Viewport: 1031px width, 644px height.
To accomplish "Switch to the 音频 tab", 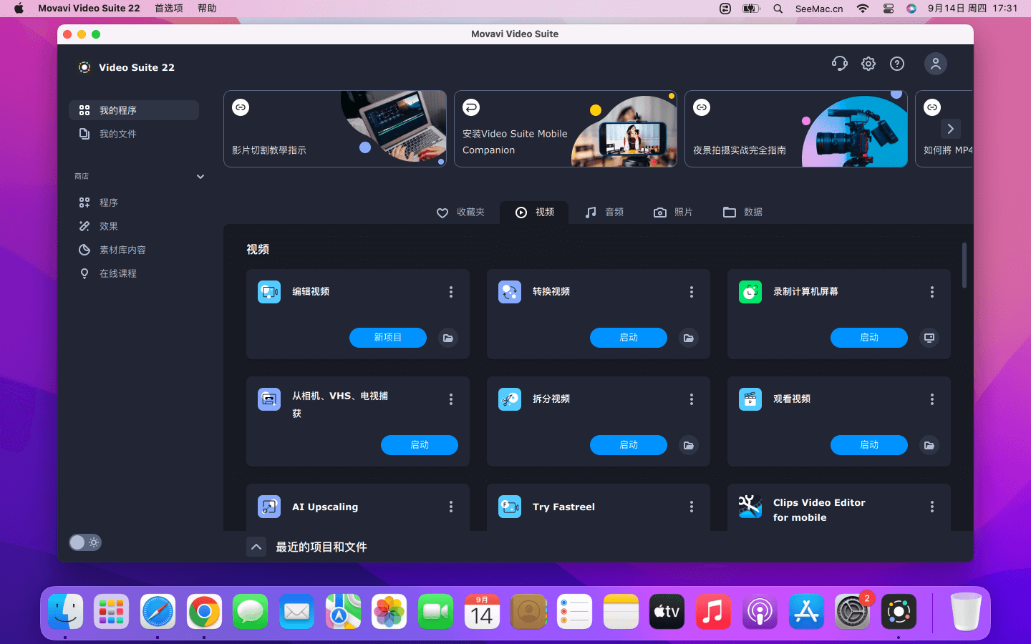I will [x=604, y=213].
